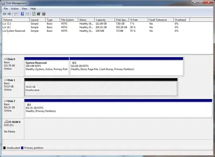Click the Disk 0 drive icon
Viewport: 215px width, 157px height.
tap(6, 59)
